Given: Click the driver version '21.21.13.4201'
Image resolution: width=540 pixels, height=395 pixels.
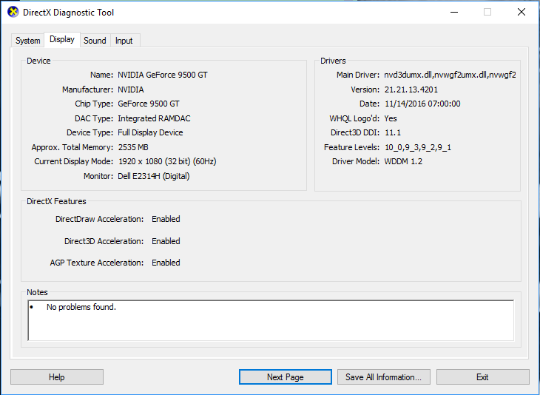Looking at the screenshot, I should (x=411, y=90).
